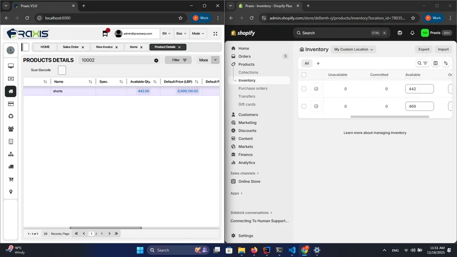Viewport: 457px width, 257px height.
Task: Open File Explorer from the taskbar
Action: (x=242, y=250)
